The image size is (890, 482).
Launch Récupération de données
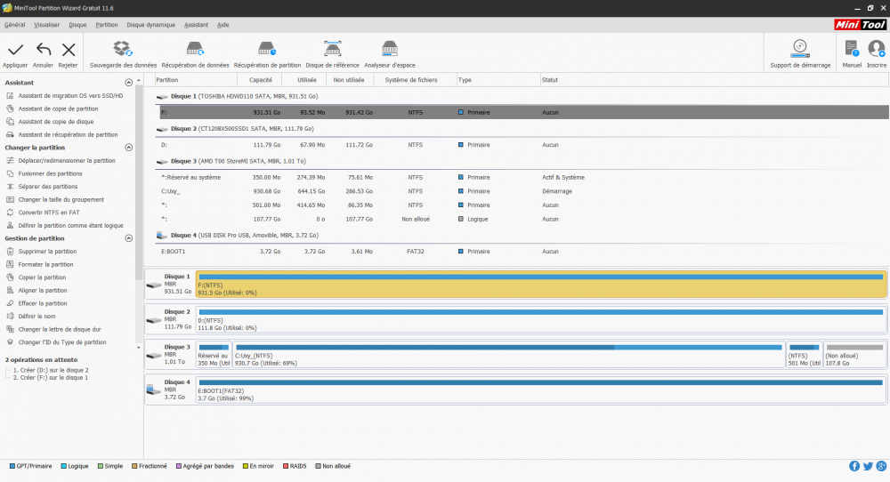tap(195, 49)
